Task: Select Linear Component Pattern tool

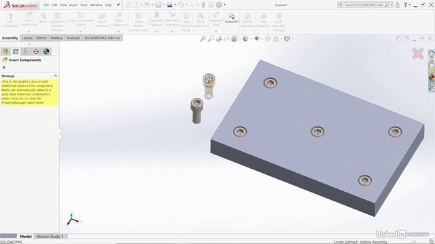Action: (80, 19)
